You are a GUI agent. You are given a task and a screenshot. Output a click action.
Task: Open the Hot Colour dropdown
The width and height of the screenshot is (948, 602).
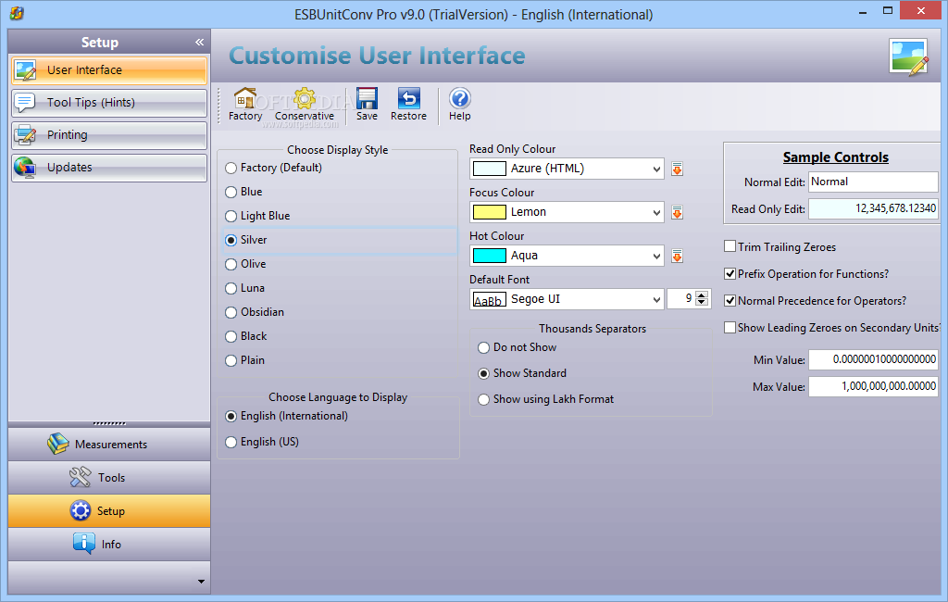pyautogui.click(x=656, y=256)
